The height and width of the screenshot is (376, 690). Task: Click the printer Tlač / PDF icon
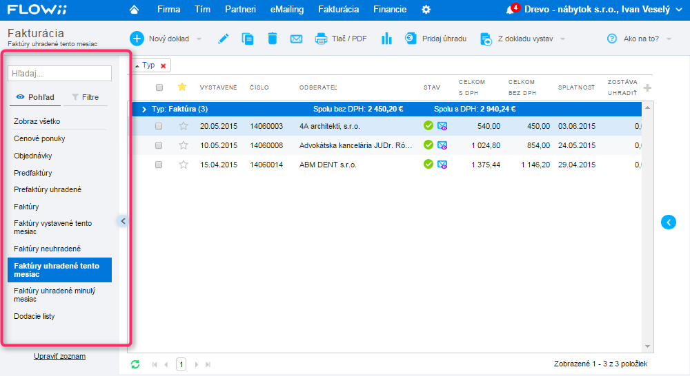[x=322, y=39]
